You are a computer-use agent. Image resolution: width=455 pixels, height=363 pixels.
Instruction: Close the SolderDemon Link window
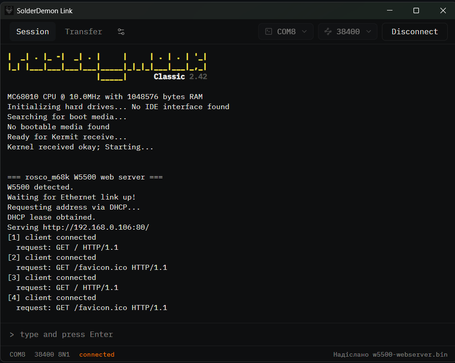point(443,11)
